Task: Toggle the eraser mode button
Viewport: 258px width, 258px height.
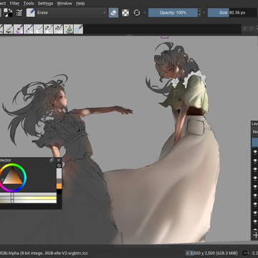Action: point(113,13)
